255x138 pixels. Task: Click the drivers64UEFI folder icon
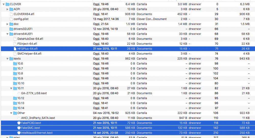[11, 34]
